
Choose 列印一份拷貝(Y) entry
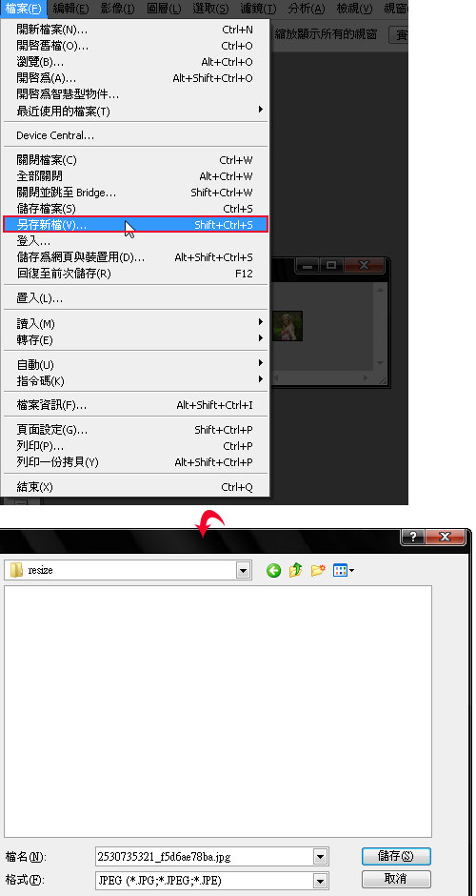click(x=135, y=461)
